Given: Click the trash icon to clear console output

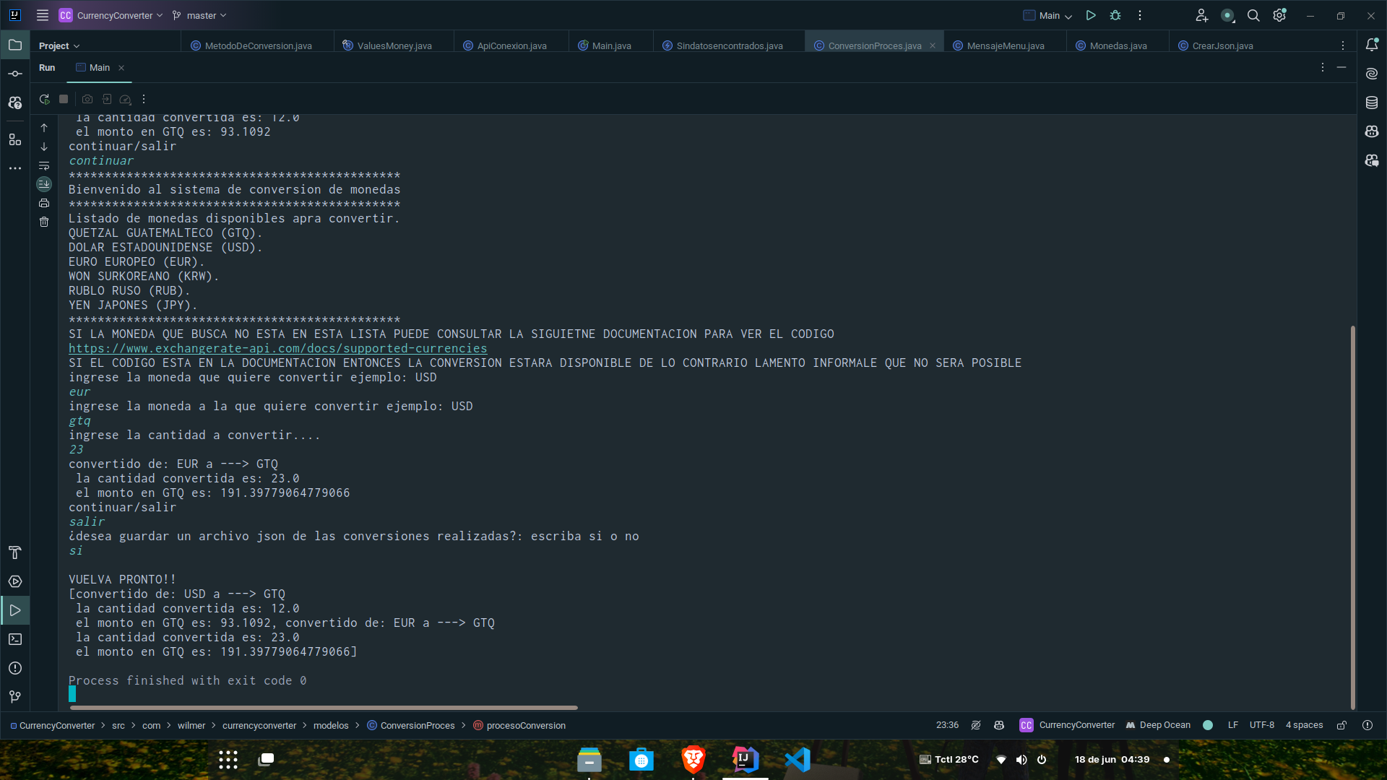Looking at the screenshot, I should pos(44,222).
